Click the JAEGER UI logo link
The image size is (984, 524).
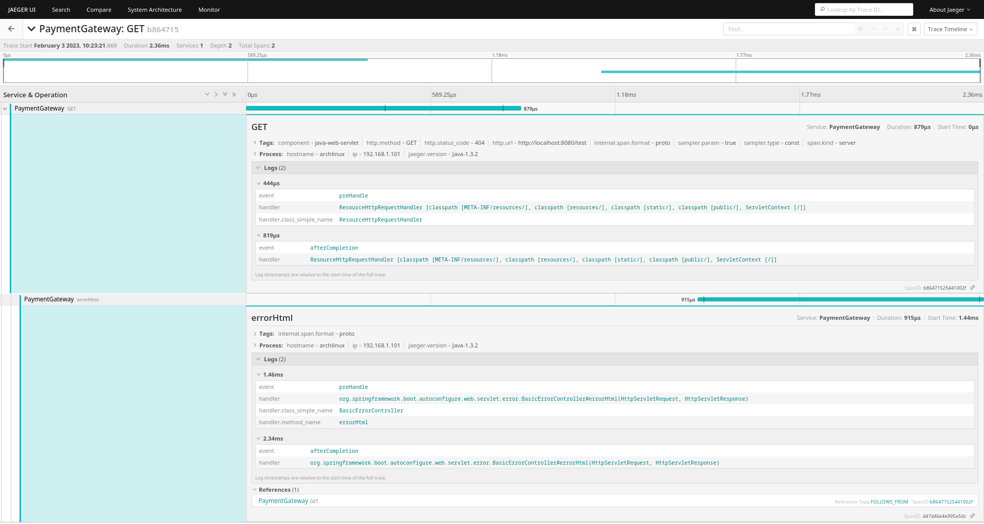pos(22,10)
